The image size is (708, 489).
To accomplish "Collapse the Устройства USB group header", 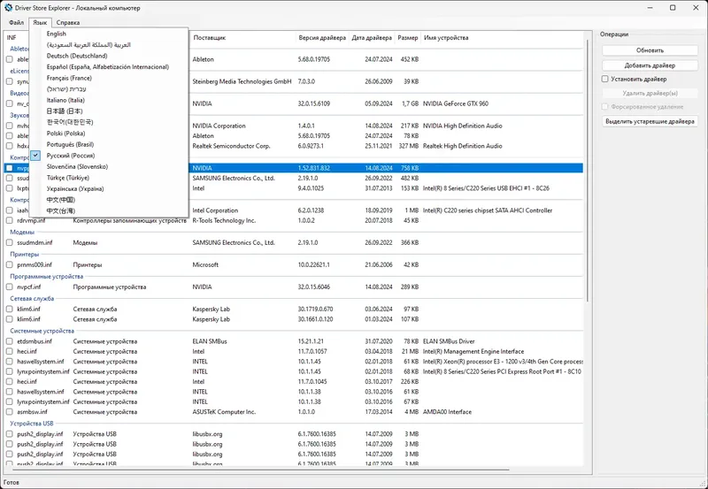I will [x=32, y=424].
